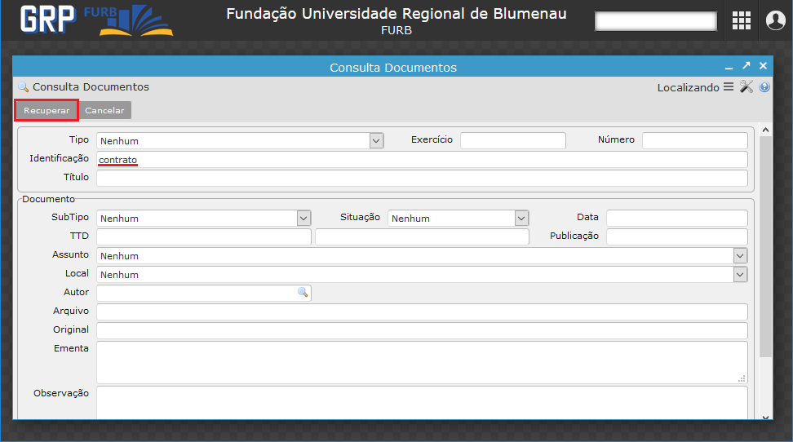Click into the Título text field

point(422,178)
